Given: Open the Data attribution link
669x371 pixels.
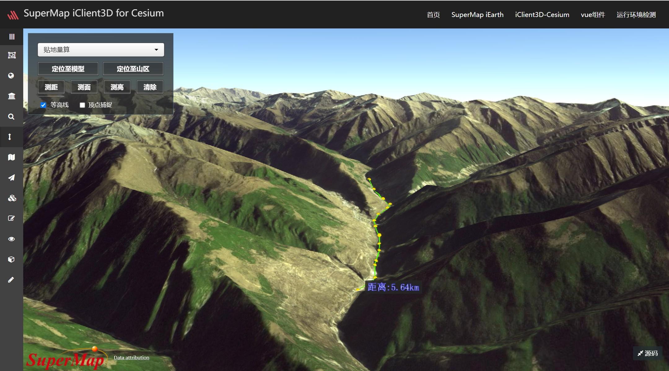Looking at the screenshot, I should click(x=131, y=357).
